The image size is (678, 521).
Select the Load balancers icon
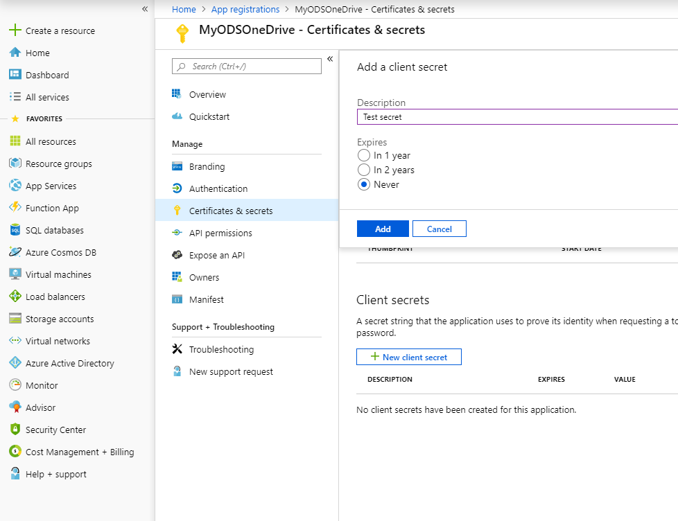point(15,297)
